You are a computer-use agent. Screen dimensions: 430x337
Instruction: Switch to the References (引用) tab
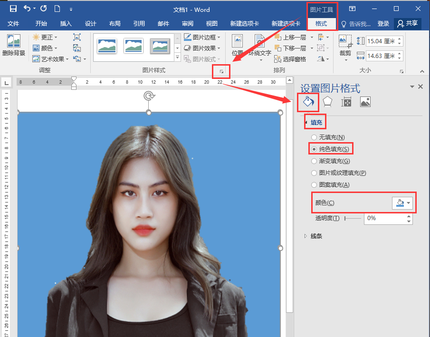[139, 24]
